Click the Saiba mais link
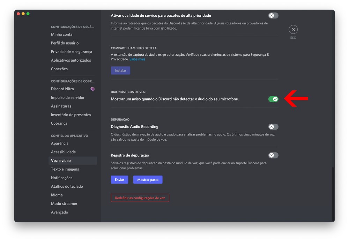Viewport: 349px width, 241px height. point(138,60)
